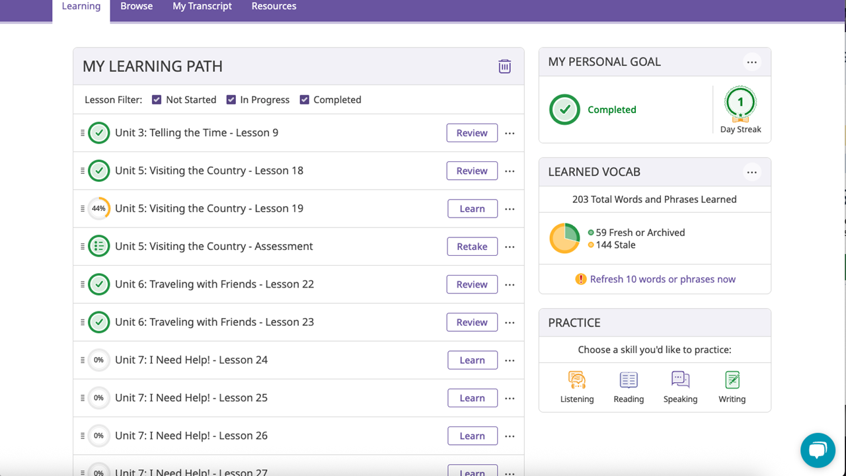Screen dimensions: 846x476
Task: Uncheck the Not Started lesson filter
Action: click(157, 100)
